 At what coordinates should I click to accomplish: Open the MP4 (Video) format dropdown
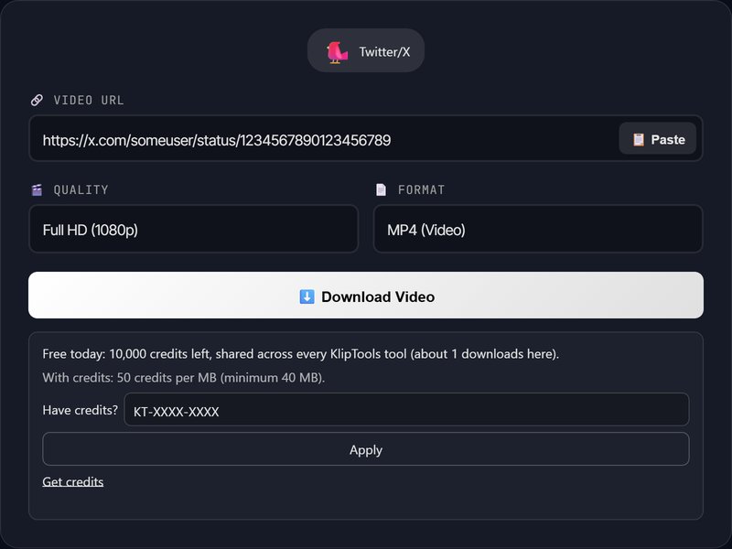coord(538,230)
